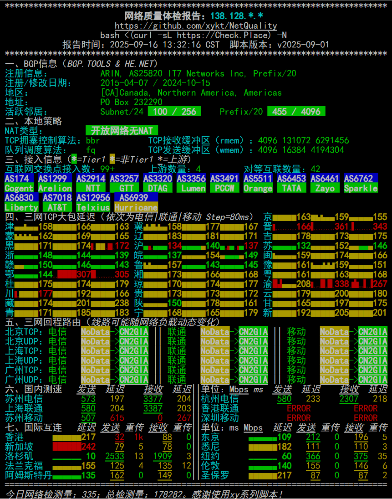Image resolution: width=392 pixels, height=499 pixels.
Task: Select the Subnet/24 100 / 256 indicator
Action: [x=175, y=112]
